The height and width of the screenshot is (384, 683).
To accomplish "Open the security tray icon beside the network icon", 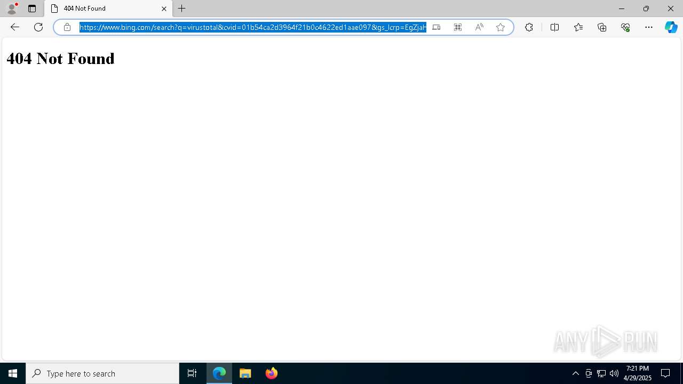I will pos(589,373).
